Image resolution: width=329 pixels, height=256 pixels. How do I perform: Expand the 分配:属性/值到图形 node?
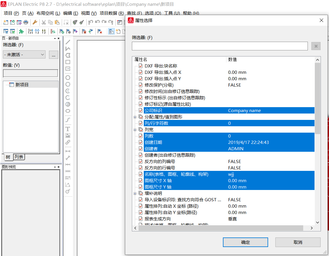pyautogui.click(x=135, y=117)
